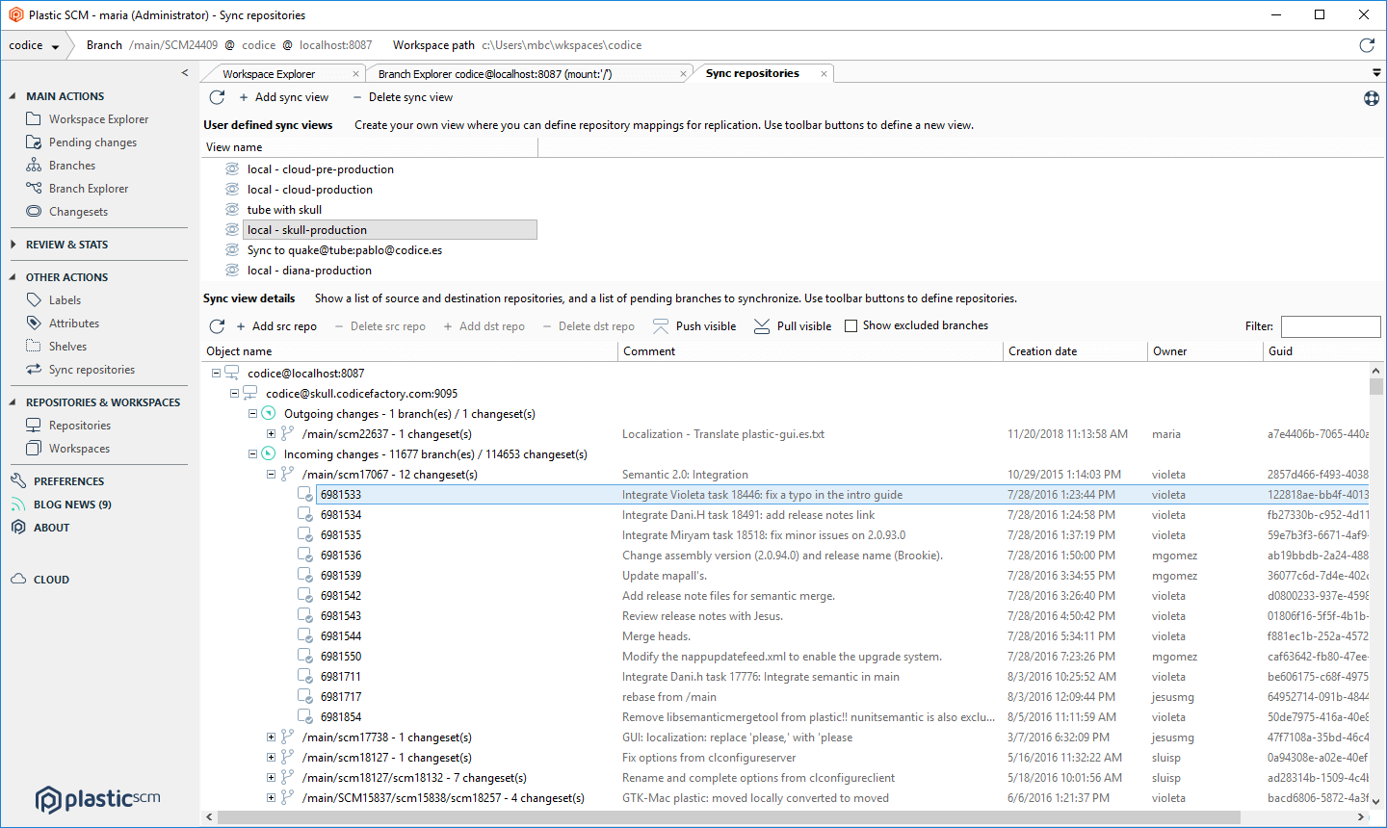1387x828 pixels.
Task: Click Delete src repo
Action: (x=380, y=326)
